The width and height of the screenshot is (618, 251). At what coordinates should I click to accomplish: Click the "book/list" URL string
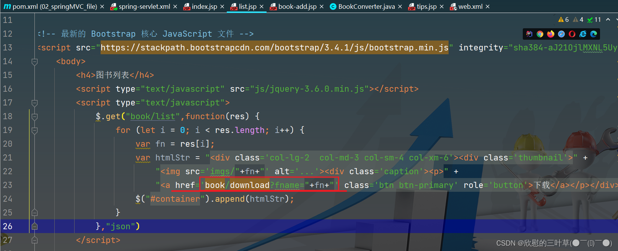[153, 117]
